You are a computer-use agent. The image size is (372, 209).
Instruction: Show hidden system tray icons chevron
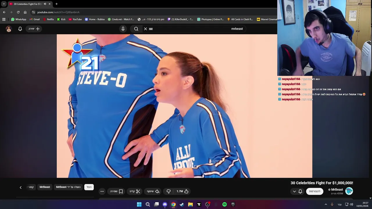(x=325, y=204)
